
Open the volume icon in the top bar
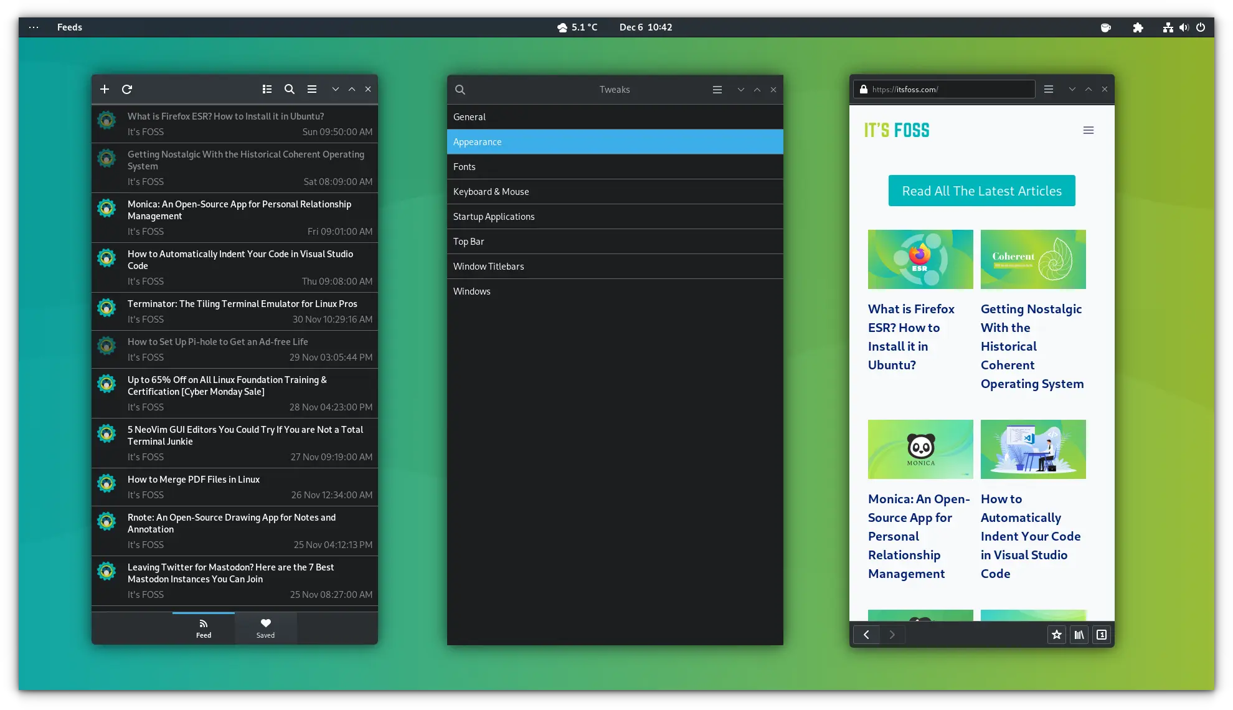tap(1184, 27)
